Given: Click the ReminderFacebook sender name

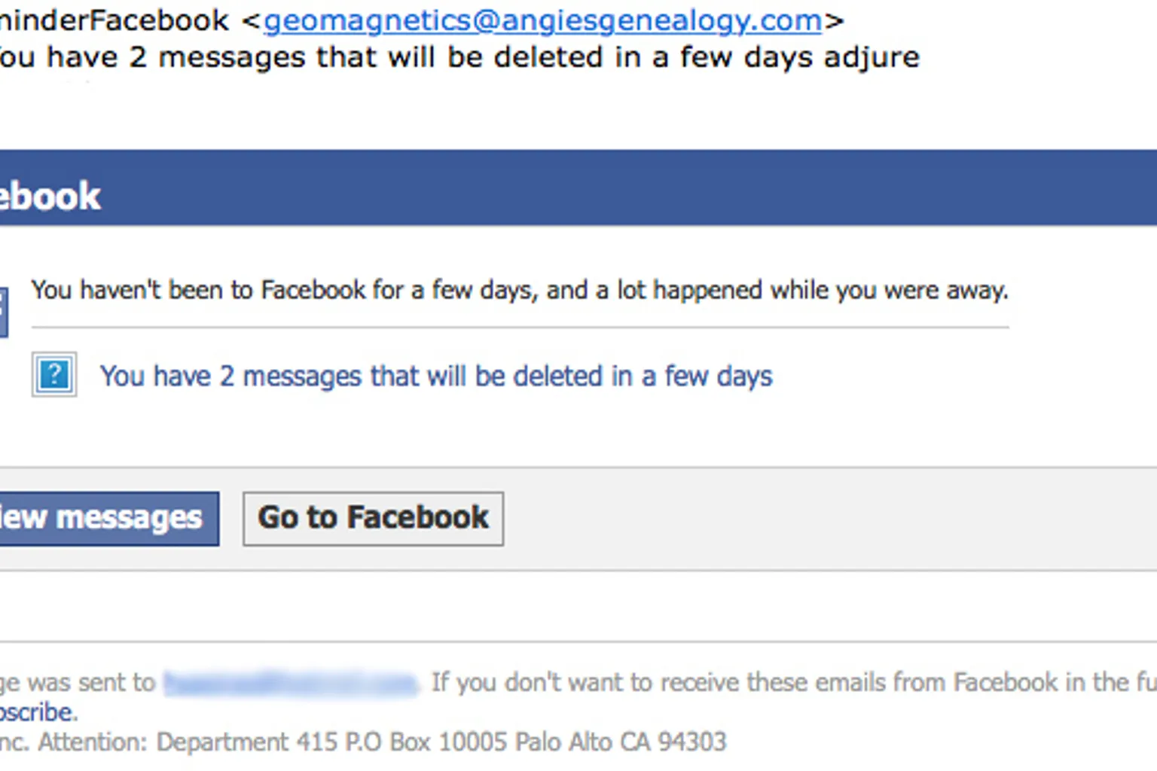Looking at the screenshot, I should pos(113,21).
